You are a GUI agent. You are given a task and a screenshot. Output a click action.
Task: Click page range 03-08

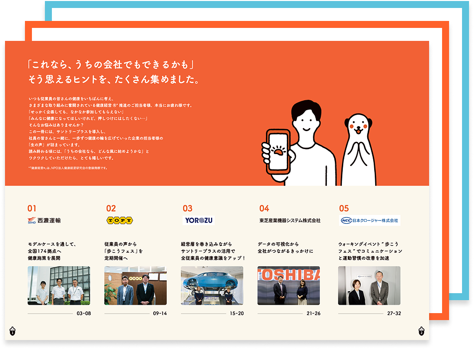(x=84, y=313)
